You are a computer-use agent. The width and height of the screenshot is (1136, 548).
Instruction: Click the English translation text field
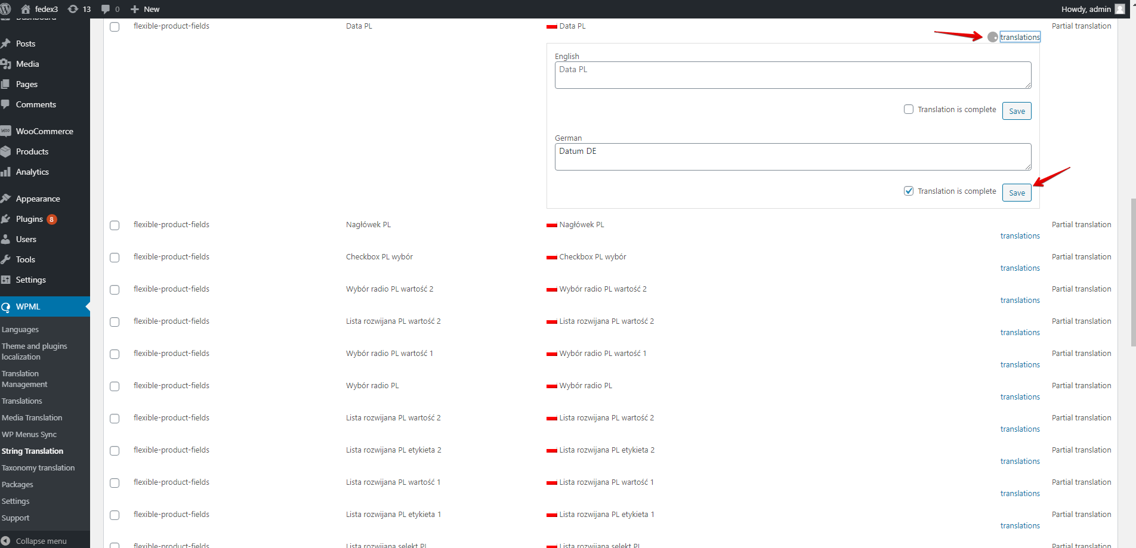pyautogui.click(x=793, y=75)
